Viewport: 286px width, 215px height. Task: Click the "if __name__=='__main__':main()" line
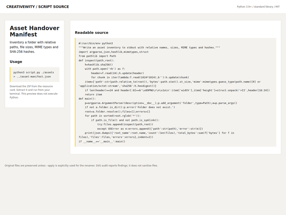[102, 142]
